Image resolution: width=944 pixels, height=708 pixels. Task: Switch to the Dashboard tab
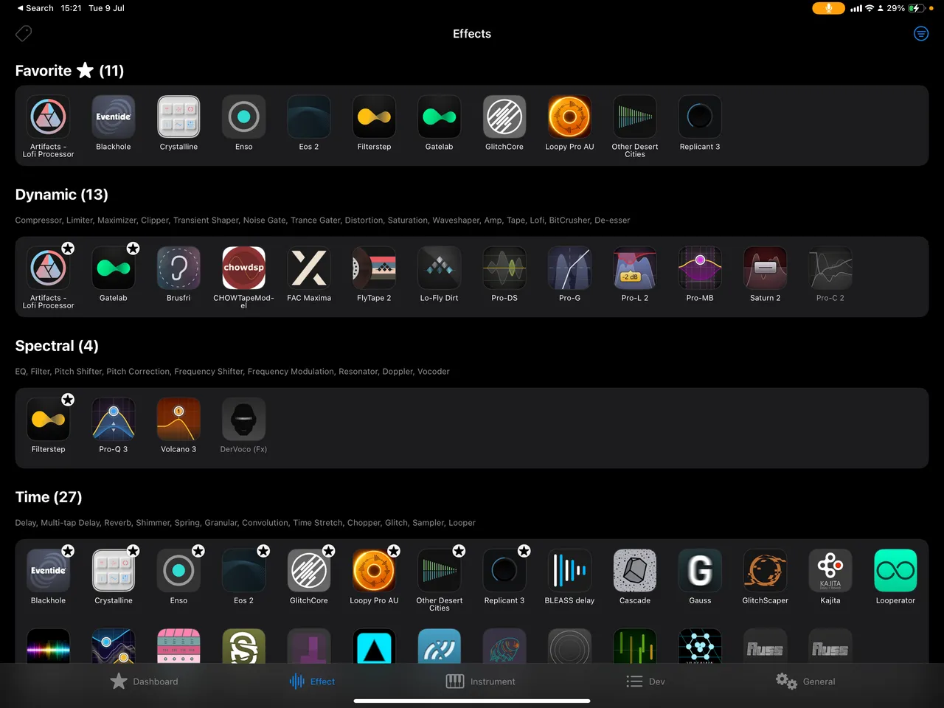click(x=144, y=681)
